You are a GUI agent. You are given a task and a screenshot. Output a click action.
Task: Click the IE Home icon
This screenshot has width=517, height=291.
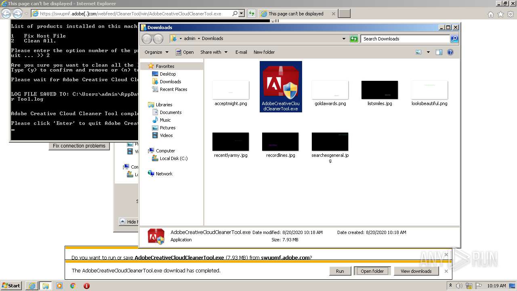click(490, 14)
